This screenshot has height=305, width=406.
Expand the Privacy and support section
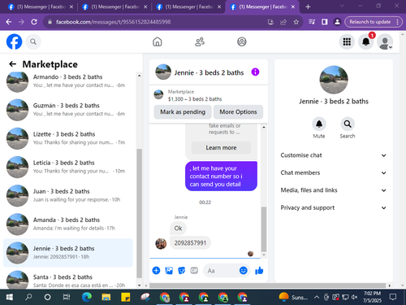(334, 207)
